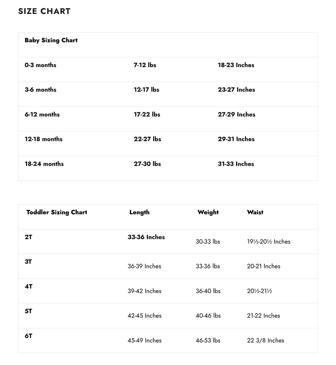
Task: Select the 29-31 Inches cell
Action: pos(236,139)
